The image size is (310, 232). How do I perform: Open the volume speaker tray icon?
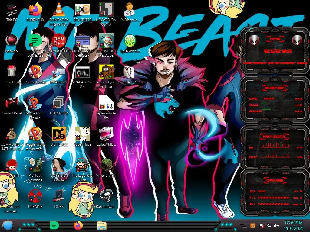click(x=276, y=225)
